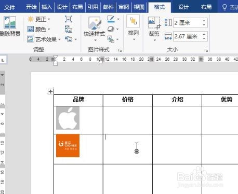Open the 快速样式 quick styles gallery
Viewport: 238px width, 194px height.
(95, 29)
